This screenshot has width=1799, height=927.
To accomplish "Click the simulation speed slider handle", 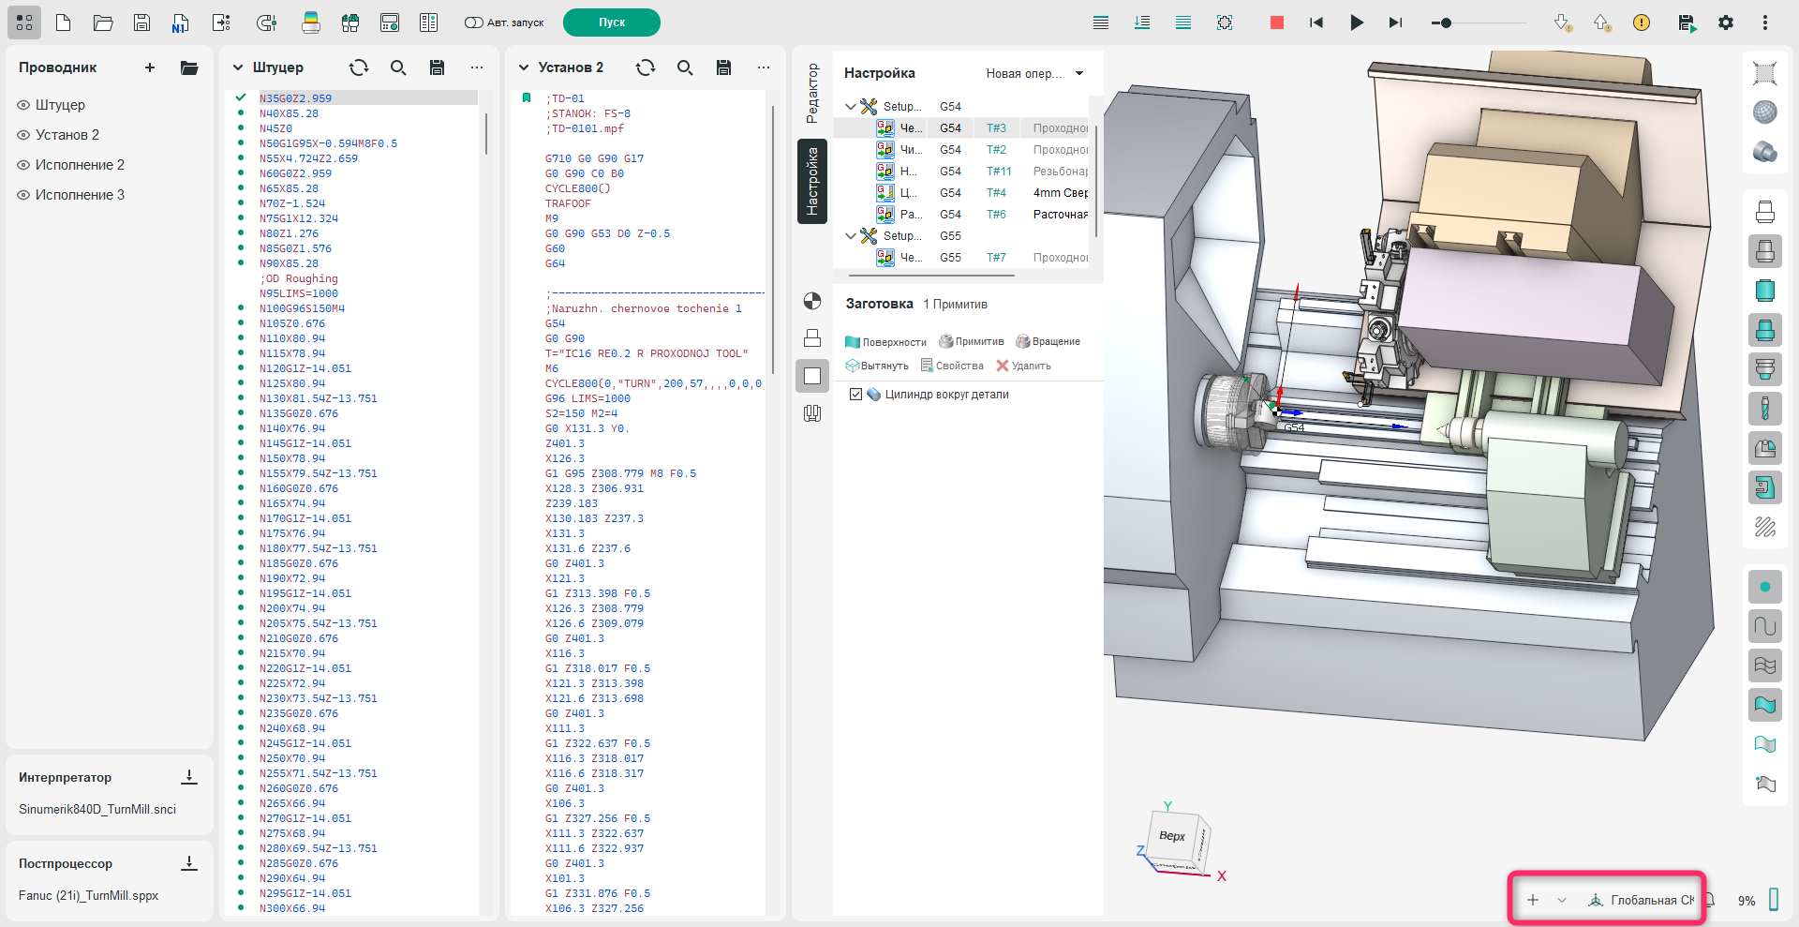I will tap(1446, 22).
